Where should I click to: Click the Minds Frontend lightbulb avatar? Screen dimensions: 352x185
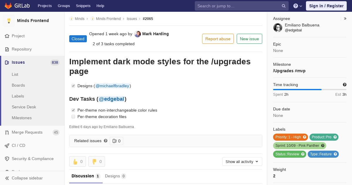[x=9, y=21]
